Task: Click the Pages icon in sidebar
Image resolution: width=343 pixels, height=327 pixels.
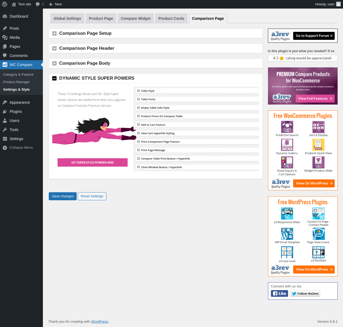Action: pyautogui.click(x=5, y=47)
